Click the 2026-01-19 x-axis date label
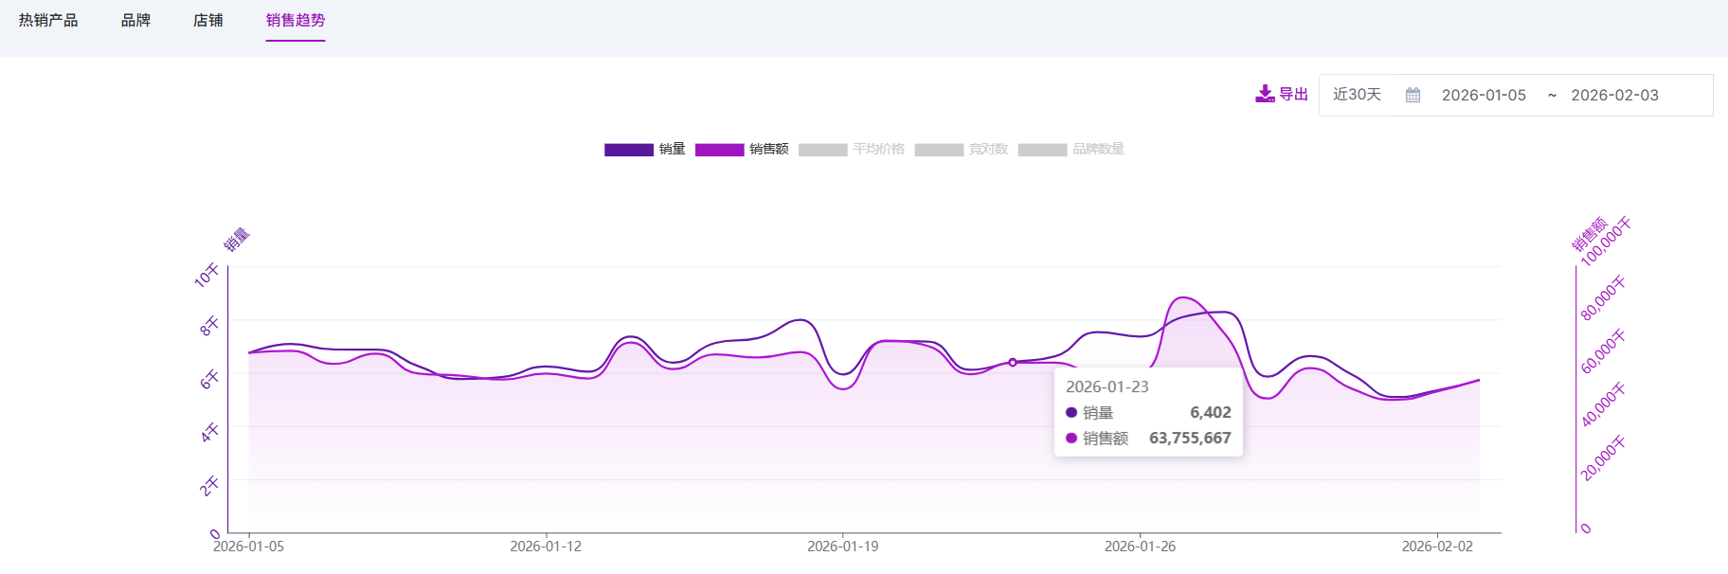1728x574 pixels. [842, 547]
